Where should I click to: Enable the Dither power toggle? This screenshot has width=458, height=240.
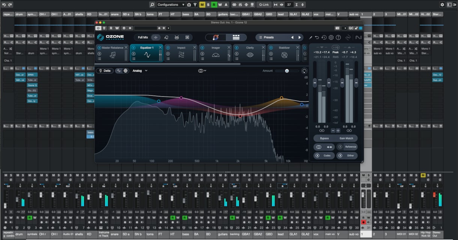pyautogui.click(x=340, y=155)
